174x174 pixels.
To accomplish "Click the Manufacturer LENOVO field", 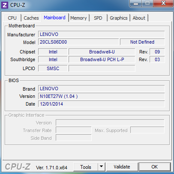I will tap(102, 34).
